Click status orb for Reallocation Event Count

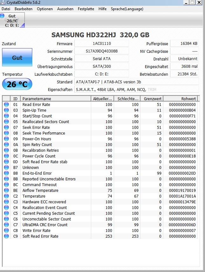click(6, 207)
